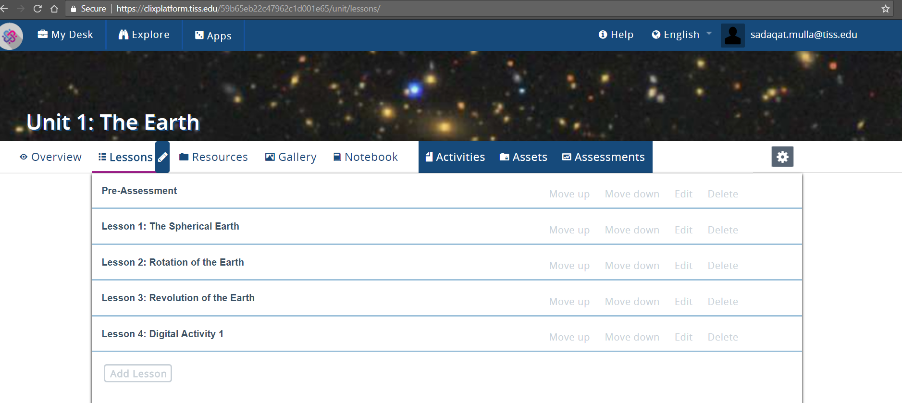Delete Lesson 4: Digital Activity 1
The width and height of the screenshot is (902, 403).
(722, 337)
